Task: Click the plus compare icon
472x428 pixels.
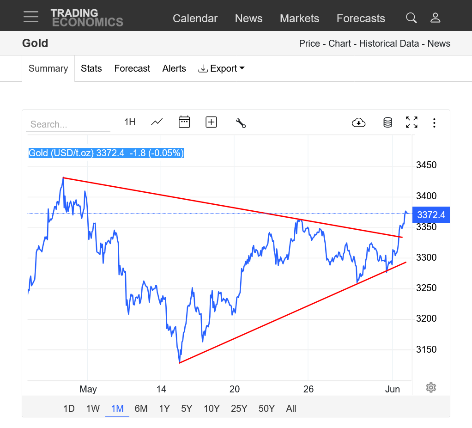Action: coord(211,122)
